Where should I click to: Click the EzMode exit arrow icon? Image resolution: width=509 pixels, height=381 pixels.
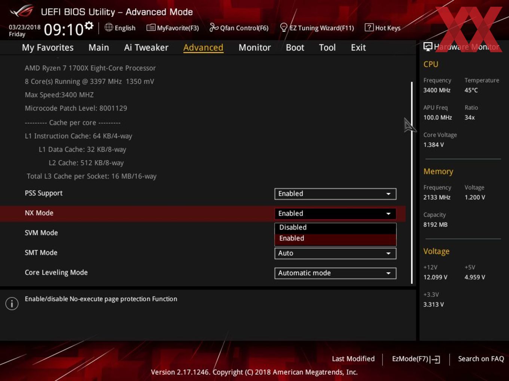point(435,359)
